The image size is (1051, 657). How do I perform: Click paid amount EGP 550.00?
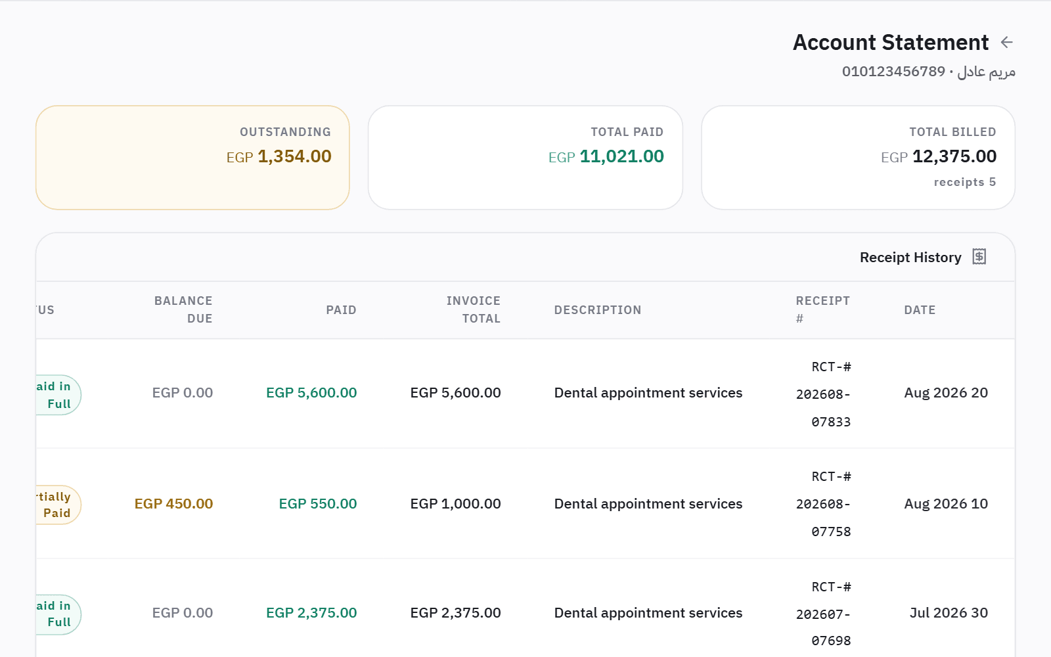coord(318,504)
